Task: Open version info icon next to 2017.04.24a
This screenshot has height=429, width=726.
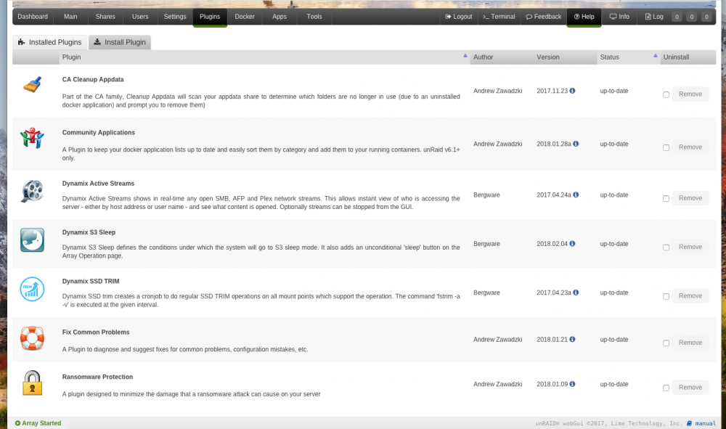Action: [x=576, y=195]
